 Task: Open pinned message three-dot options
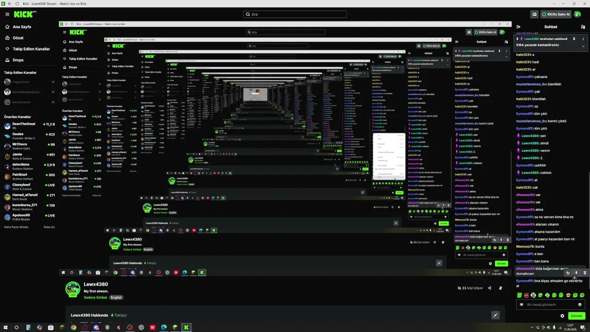coord(583,39)
